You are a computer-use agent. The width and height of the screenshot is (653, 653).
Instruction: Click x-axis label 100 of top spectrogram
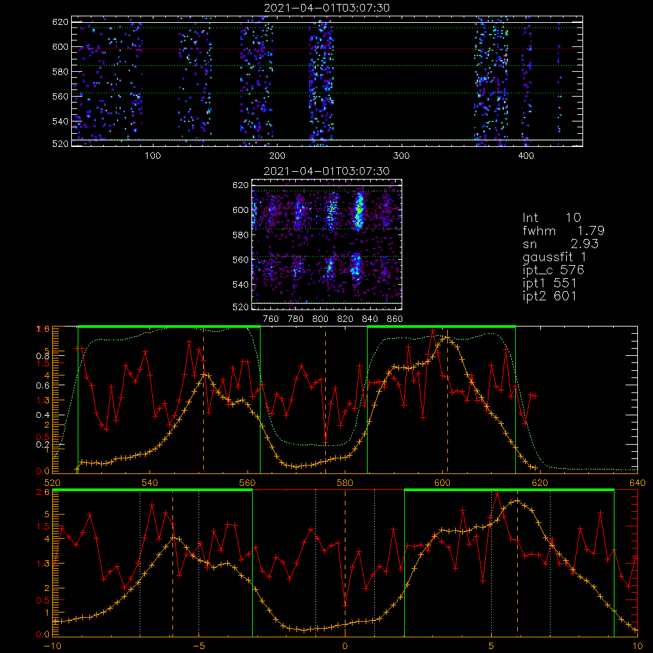153,156
